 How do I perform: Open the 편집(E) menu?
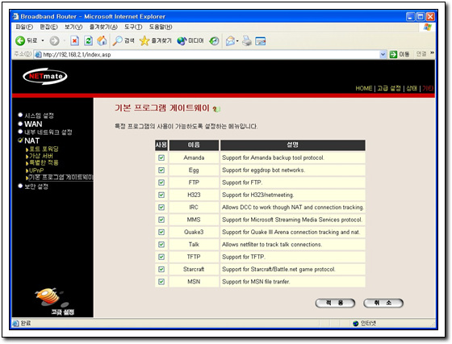point(48,27)
